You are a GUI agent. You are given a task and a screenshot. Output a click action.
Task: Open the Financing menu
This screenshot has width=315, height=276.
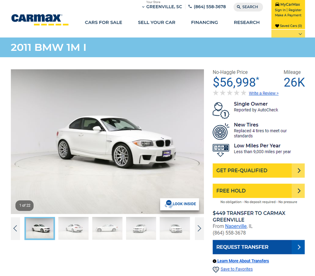(x=204, y=22)
